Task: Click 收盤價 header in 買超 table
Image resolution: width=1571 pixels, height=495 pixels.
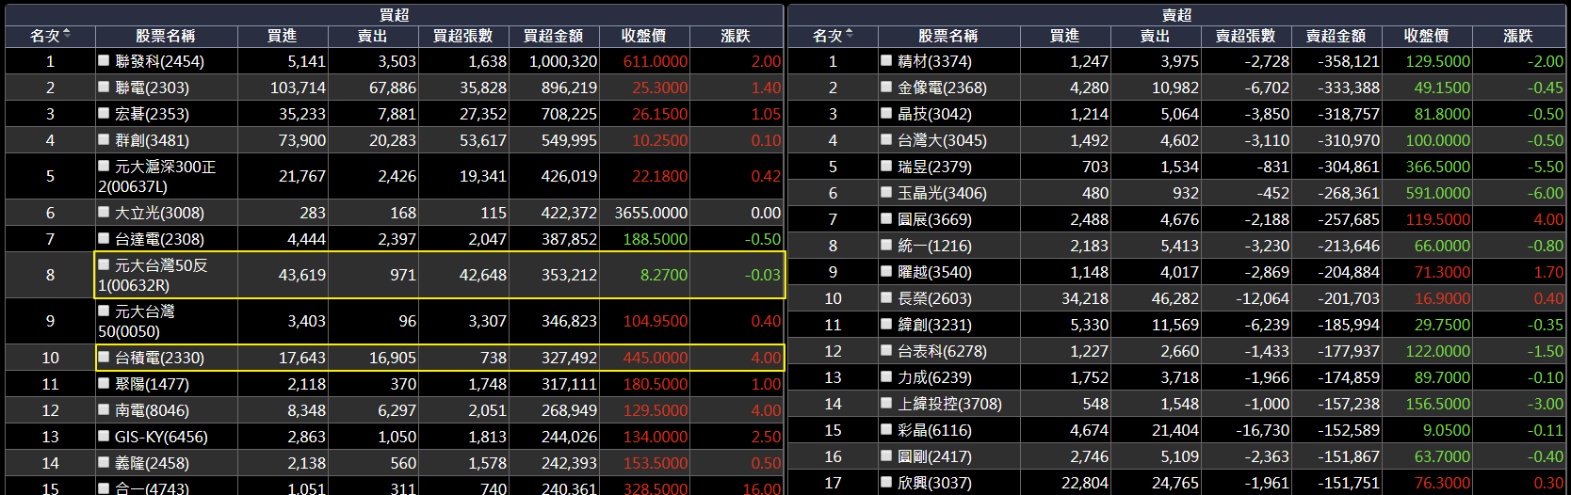Action: [644, 36]
